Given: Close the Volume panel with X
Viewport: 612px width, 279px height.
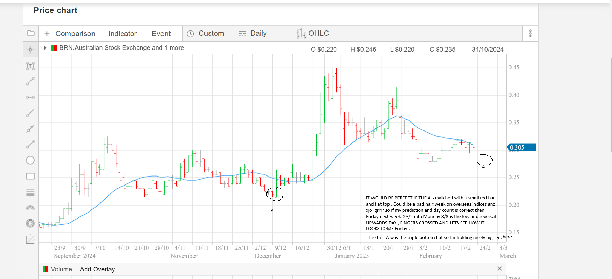Looking at the screenshot, I should pos(500,269).
